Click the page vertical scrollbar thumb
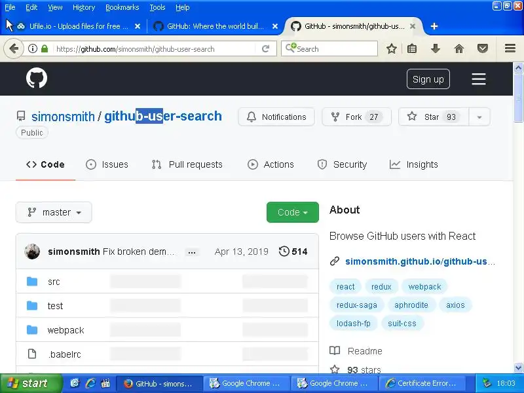Screen dimensions: 524x393 518,98
